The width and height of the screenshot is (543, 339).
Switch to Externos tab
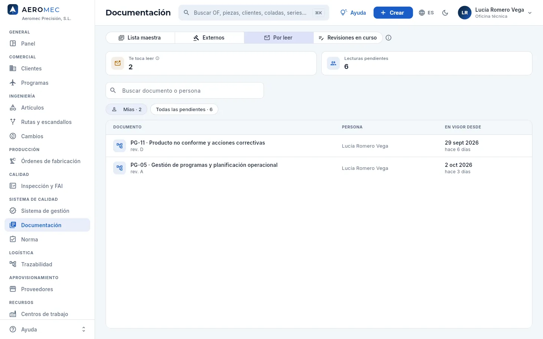(209, 38)
